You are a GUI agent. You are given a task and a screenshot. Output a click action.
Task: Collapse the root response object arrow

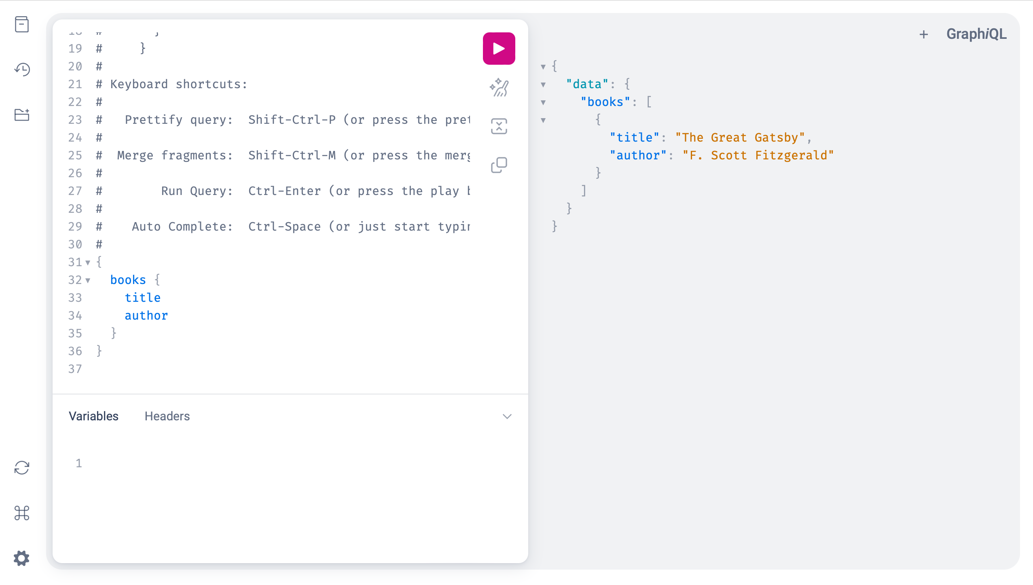point(543,67)
